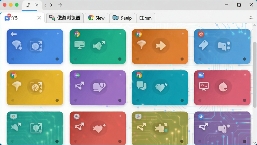Expand the corner triangle on the orange card
The height and width of the screenshot is (145, 257).
point(138,59)
